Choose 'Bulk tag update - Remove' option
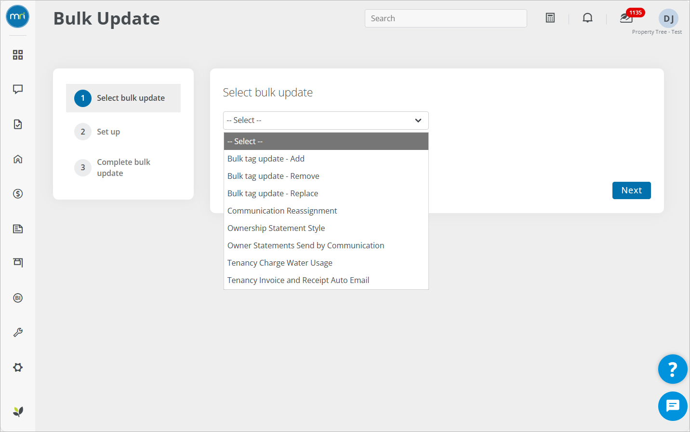 [326, 176]
